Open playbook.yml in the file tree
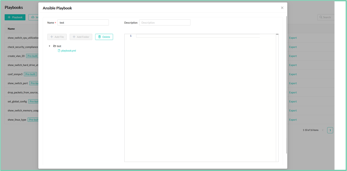 [x=68, y=51]
